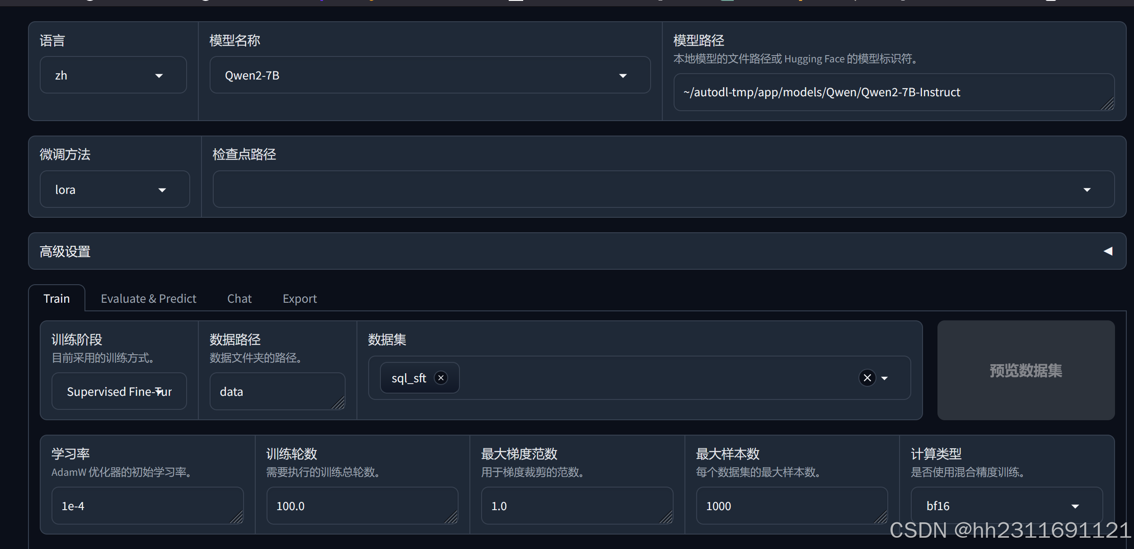Image resolution: width=1134 pixels, height=549 pixels.
Task: Expand the 高级设置 section
Action: tap(577, 251)
